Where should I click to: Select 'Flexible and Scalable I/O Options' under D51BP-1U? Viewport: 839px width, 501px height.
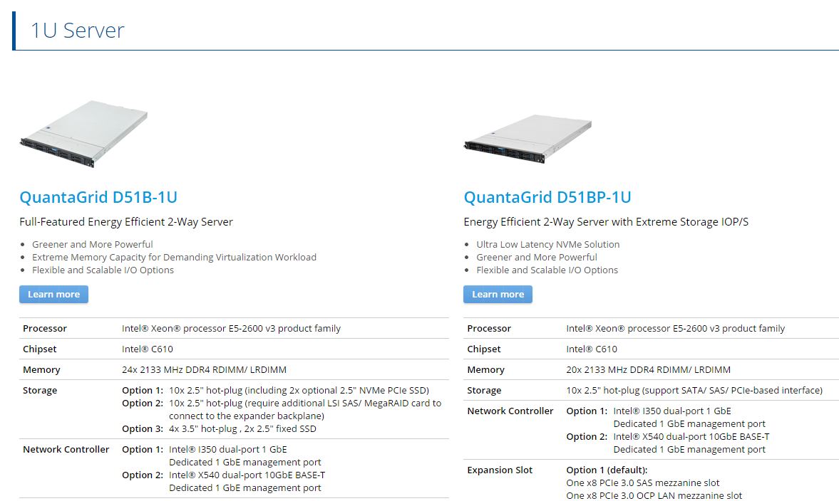click(547, 270)
